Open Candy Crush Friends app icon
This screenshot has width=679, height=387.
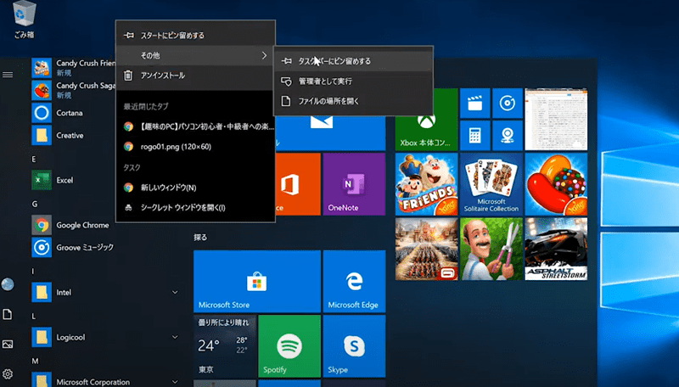click(42, 68)
